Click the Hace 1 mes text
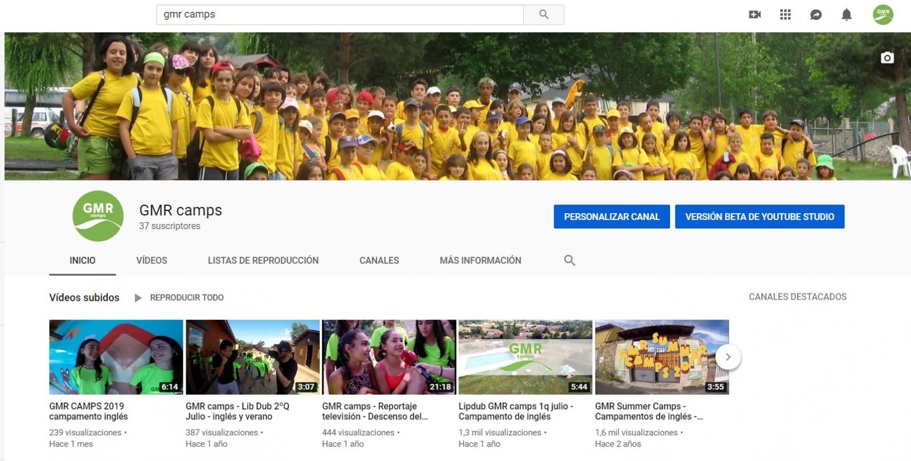This screenshot has height=461, width=911. pyautogui.click(x=71, y=444)
